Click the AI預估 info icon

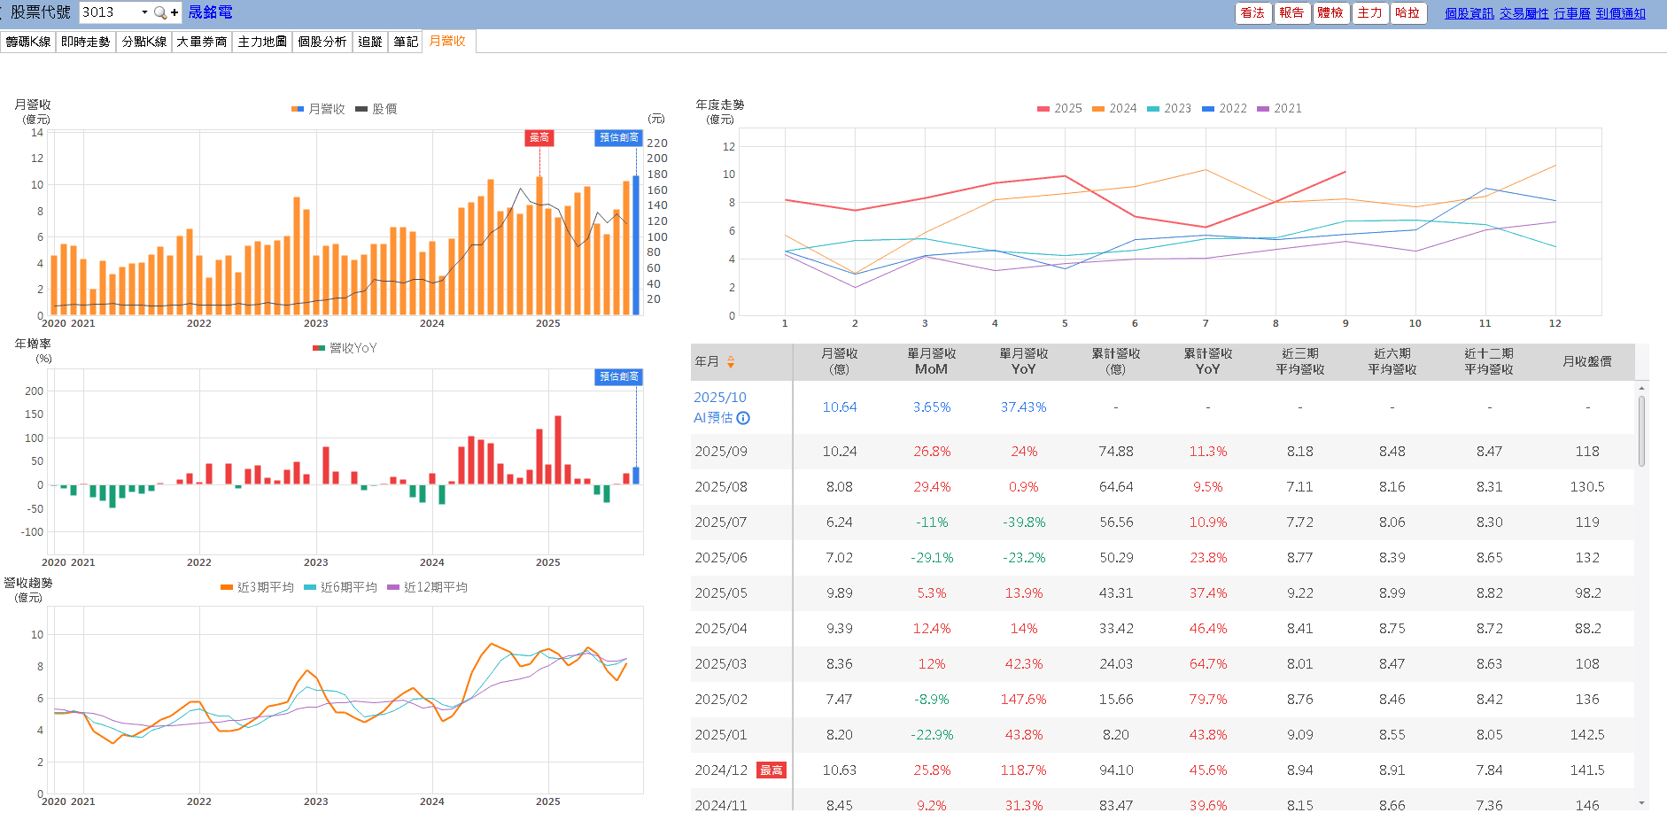click(743, 418)
